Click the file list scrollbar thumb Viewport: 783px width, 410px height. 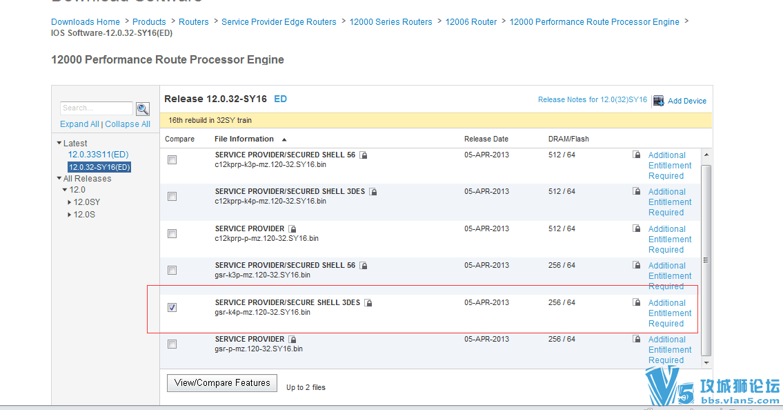coord(706,260)
